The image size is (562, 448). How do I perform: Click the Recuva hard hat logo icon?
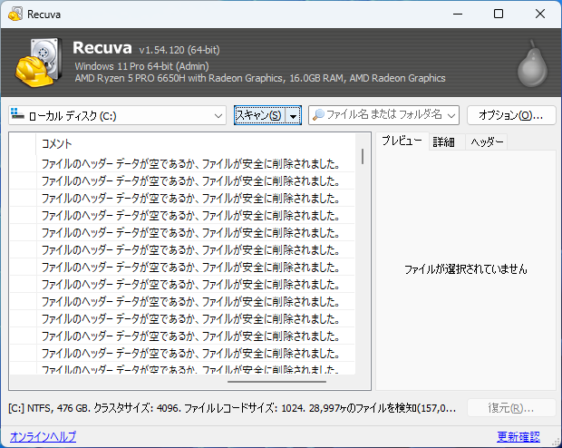(39, 63)
